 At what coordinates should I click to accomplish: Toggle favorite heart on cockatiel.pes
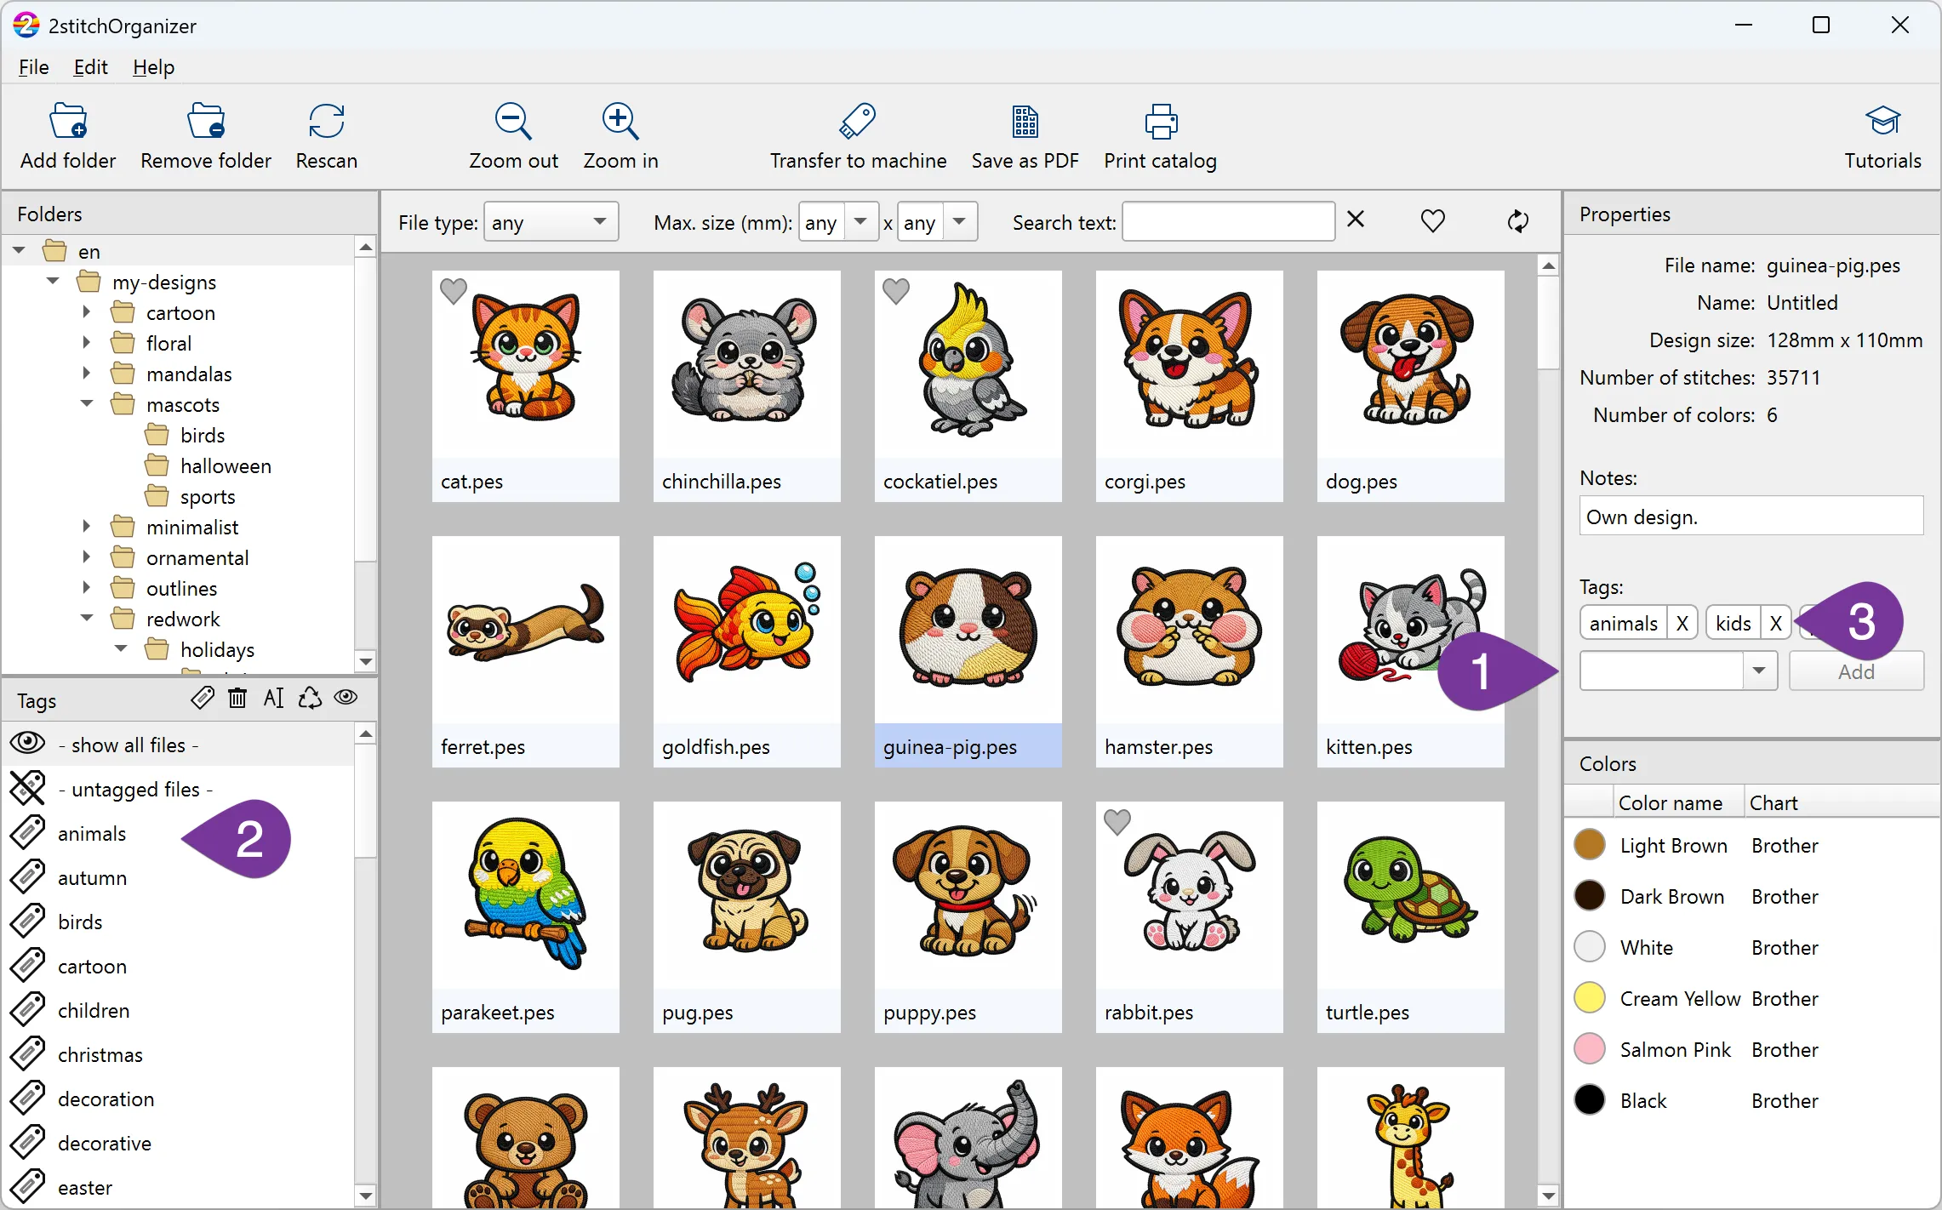896,291
